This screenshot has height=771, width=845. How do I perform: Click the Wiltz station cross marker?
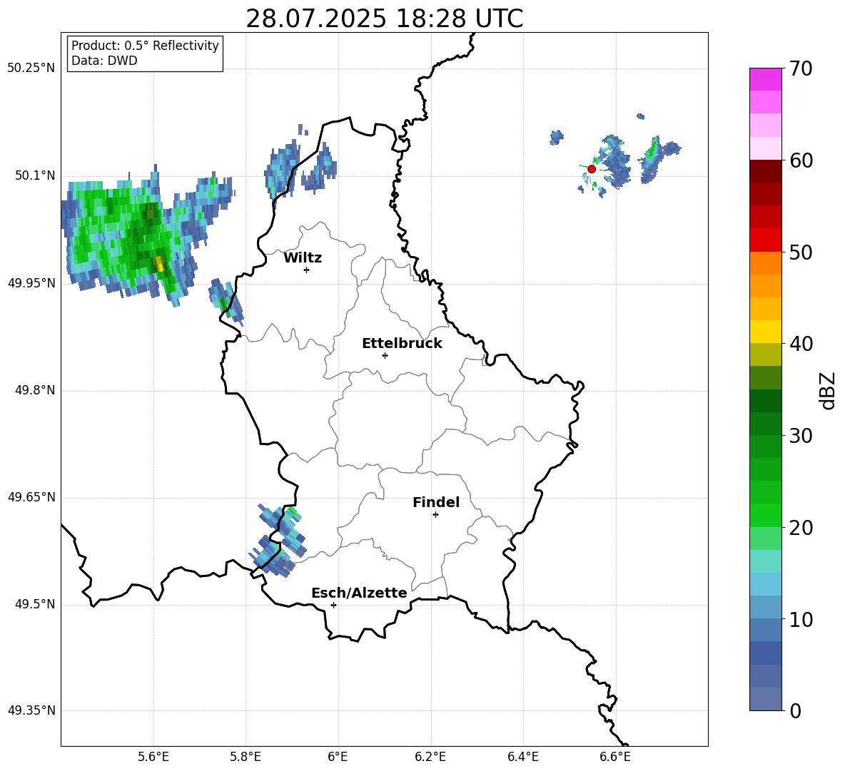tap(307, 270)
